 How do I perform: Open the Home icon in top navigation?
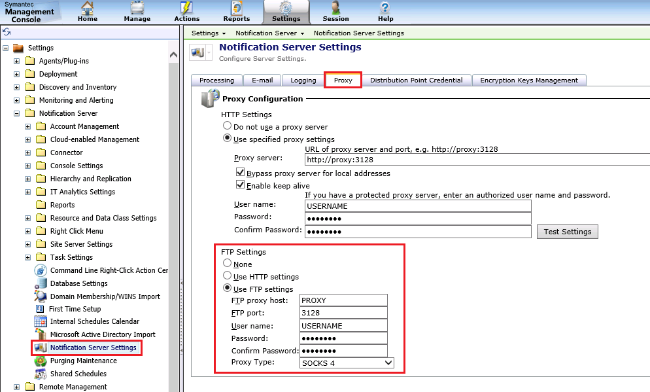pos(87,8)
